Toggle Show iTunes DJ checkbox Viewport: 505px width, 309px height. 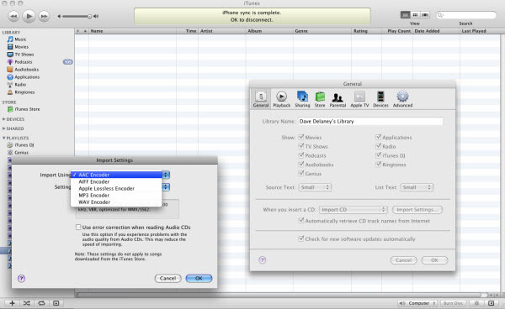(379, 155)
